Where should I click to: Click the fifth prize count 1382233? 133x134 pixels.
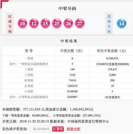(x=72, y=86)
